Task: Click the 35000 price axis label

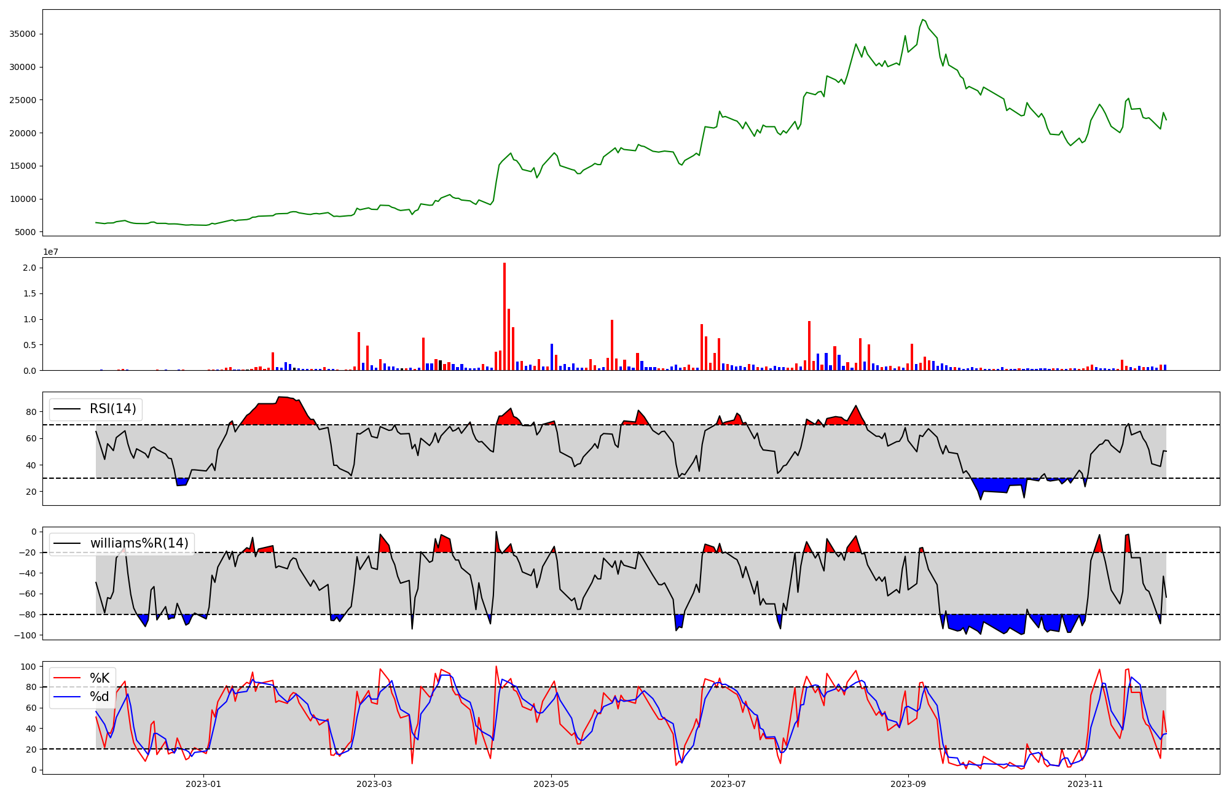Action: pos(23,34)
